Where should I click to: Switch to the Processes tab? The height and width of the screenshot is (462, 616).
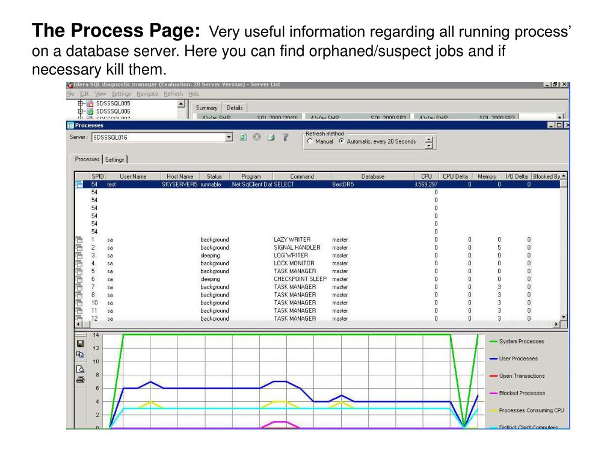pyautogui.click(x=87, y=159)
